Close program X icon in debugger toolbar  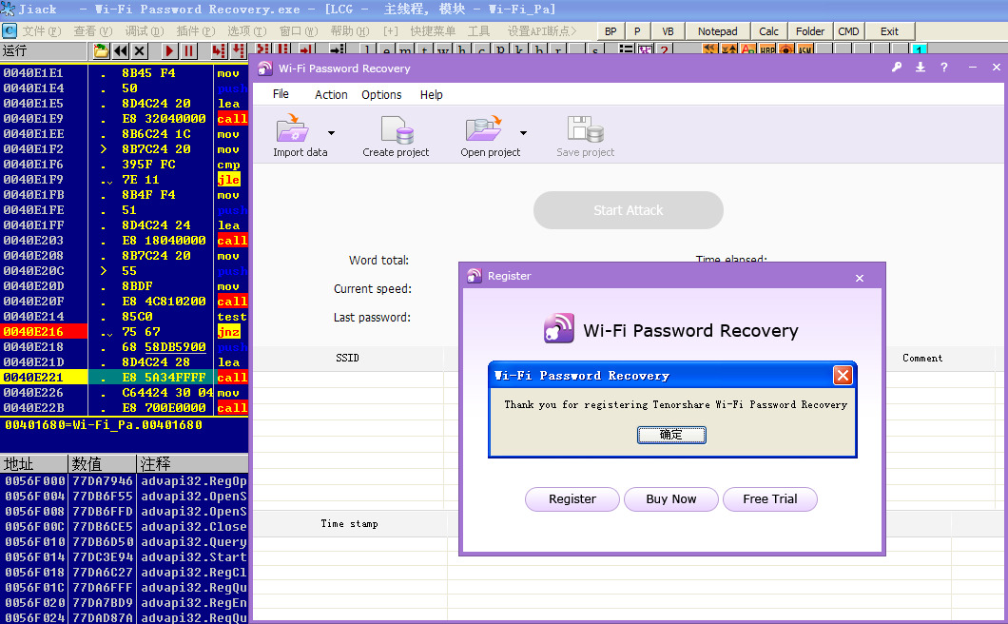coord(139,50)
